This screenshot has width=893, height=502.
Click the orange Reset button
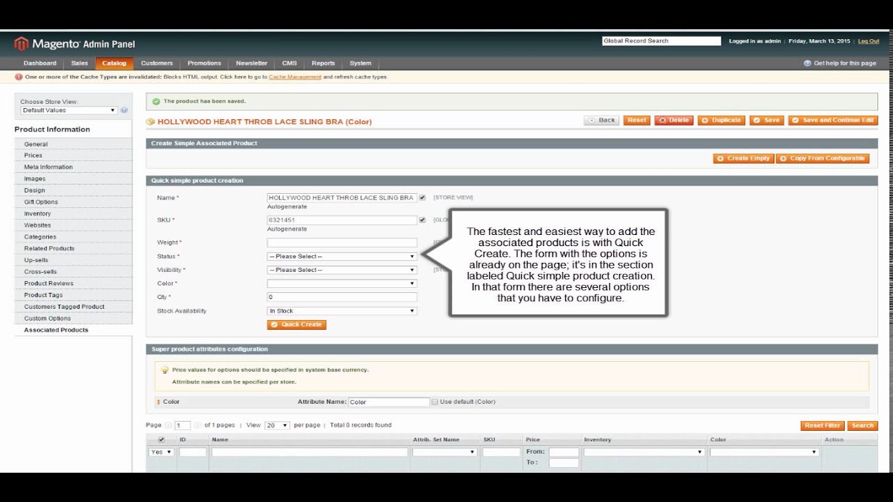point(637,121)
